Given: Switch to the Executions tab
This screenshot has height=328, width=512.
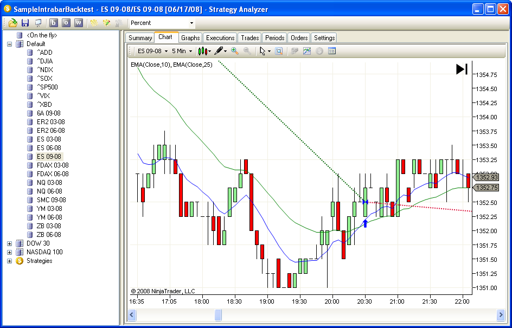Looking at the screenshot, I should [x=220, y=38].
